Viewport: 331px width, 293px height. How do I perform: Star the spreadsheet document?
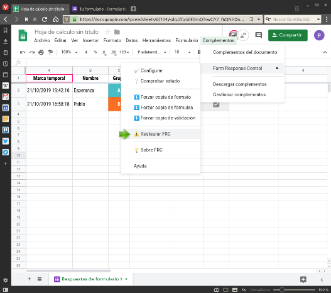tap(108, 32)
